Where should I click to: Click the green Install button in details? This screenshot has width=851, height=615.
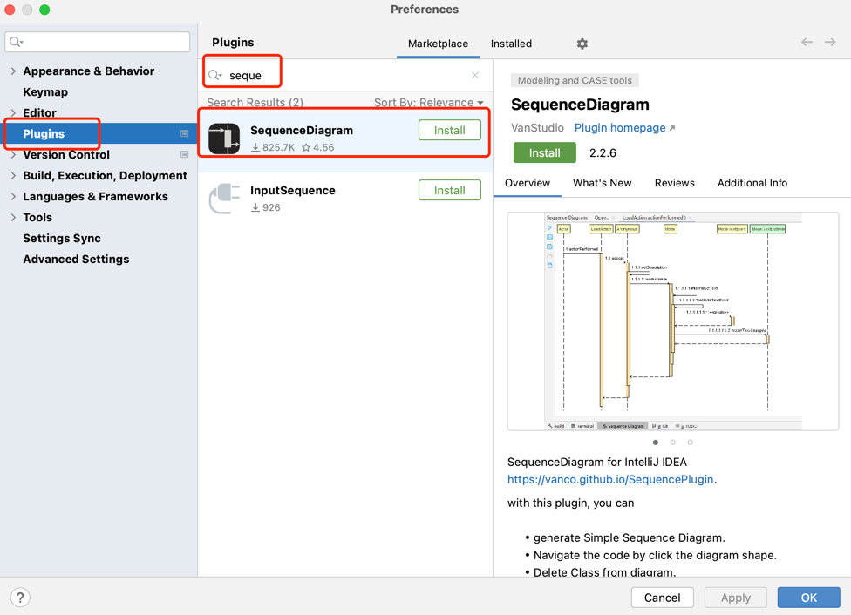click(544, 153)
